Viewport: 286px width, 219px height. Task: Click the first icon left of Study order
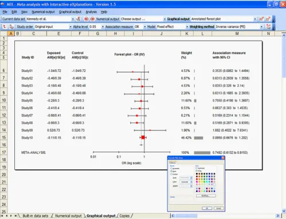(5, 27)
